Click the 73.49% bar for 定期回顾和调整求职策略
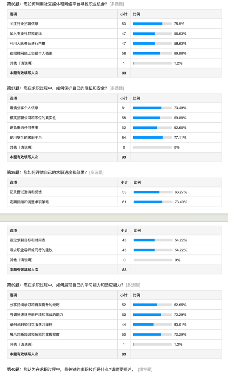The height and width of the screenshot is (374, 228). (153, 202)
